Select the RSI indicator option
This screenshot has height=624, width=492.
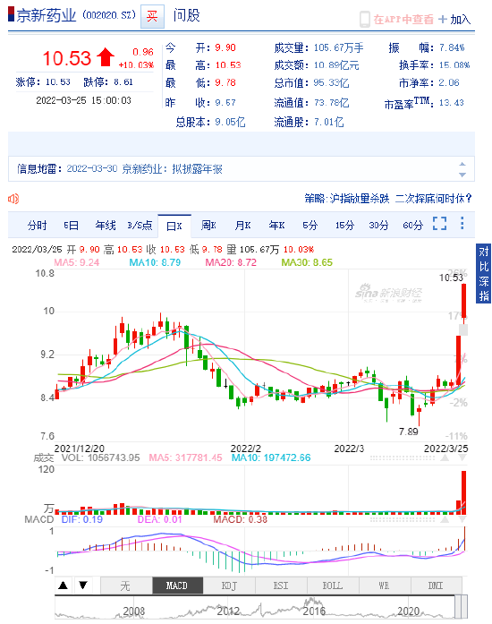point(281,586)
